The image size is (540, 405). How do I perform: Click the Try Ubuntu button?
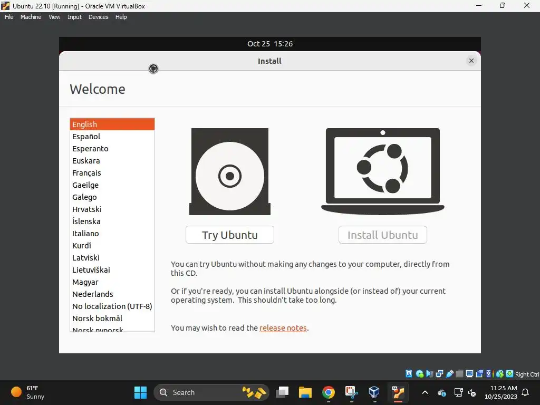230,235
